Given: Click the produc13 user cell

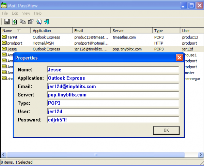Looking at the screenshot, I should point(190,37).
